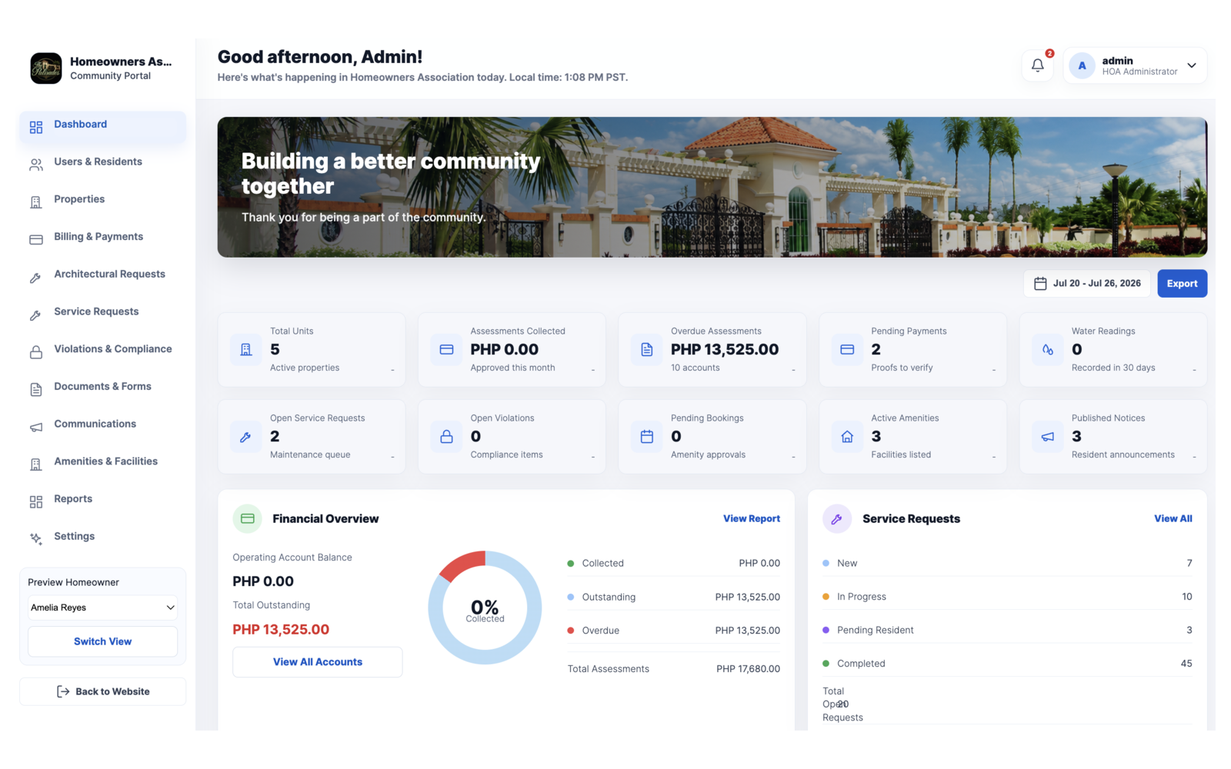
Task: Click the red Overdue legend dot
Action: tap(571, 631)
